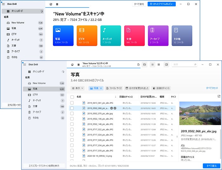This screenshot has height=170, width=222.
Task: Open the front window hamburger menu
Action: point(24,64)
